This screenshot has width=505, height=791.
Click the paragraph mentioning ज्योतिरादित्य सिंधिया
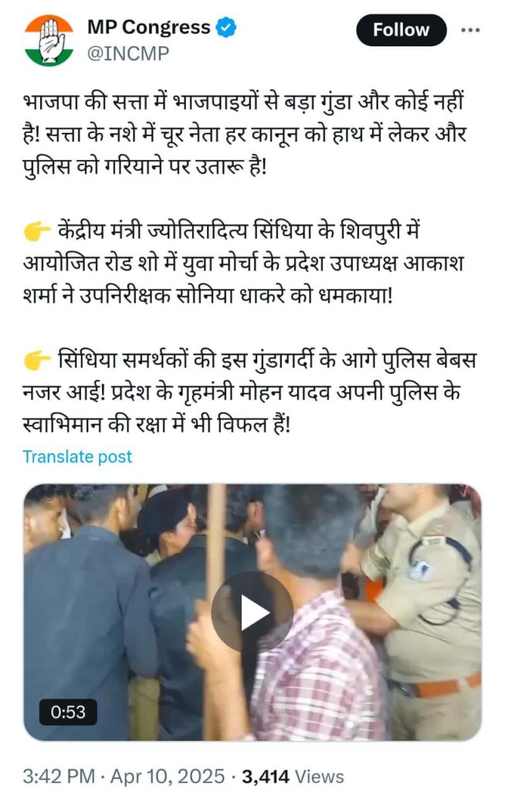(243, 263)
